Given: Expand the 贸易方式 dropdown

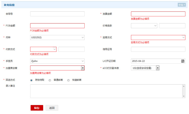Looking at the screenshot, I should [x=158, y=38].
